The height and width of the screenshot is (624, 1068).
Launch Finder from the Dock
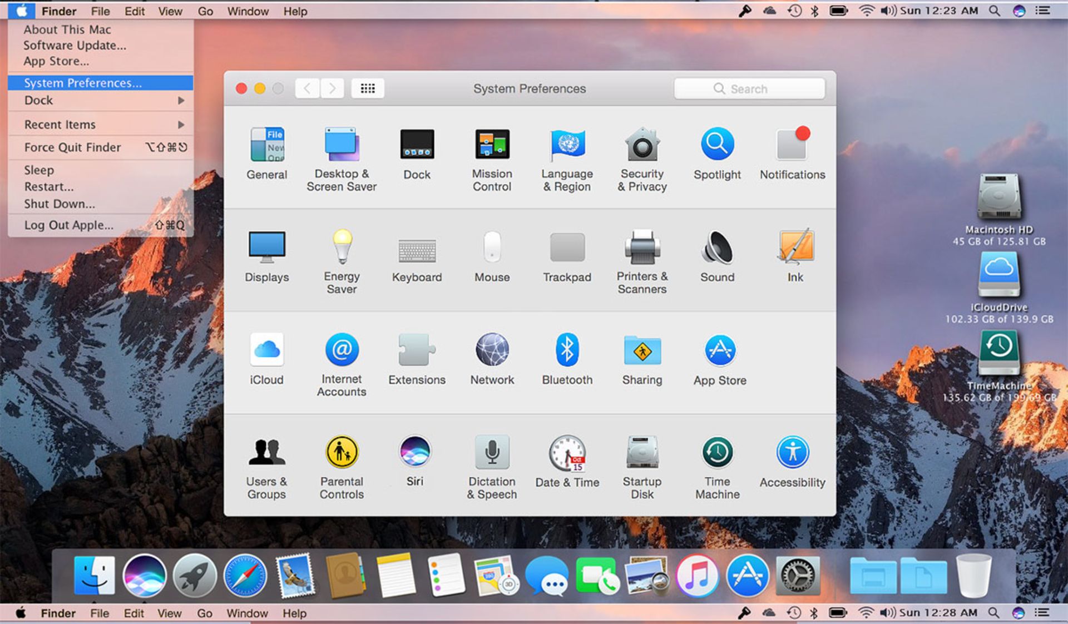94,576
